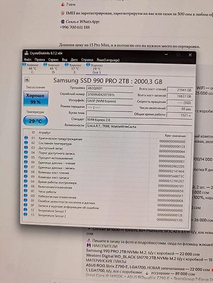
Task: Click the blue status icon for attribute 0D
Action: pyautogui.click(x=25, y=195)
